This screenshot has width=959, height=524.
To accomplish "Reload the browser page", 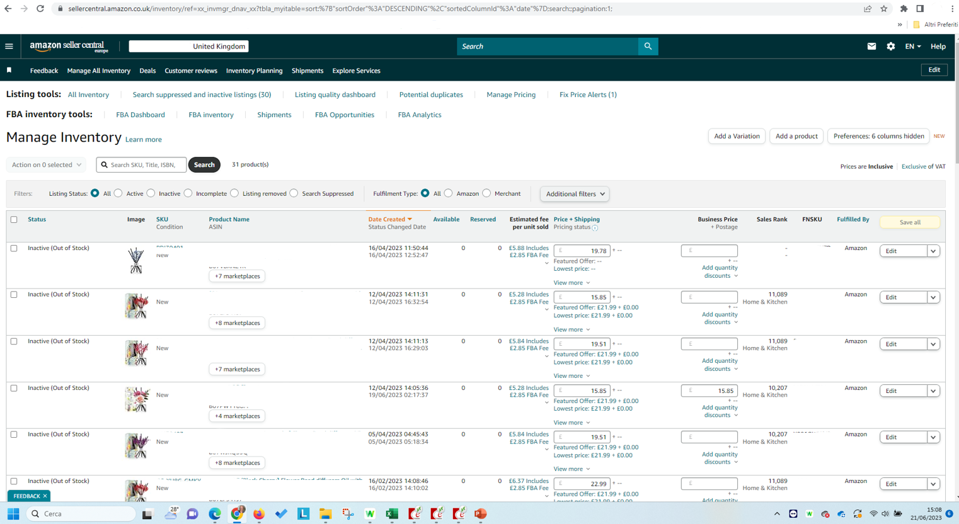I will coord(40,9).
